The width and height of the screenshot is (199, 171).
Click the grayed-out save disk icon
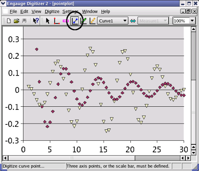pyautogui.click(x=24, y=21)
